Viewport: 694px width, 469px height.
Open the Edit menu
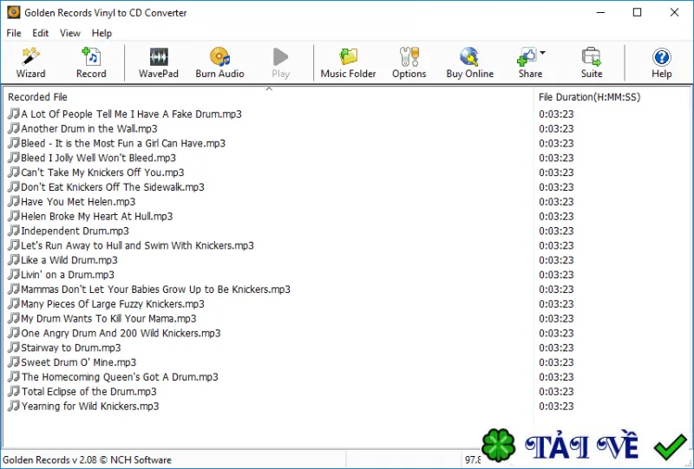point(40,33)
